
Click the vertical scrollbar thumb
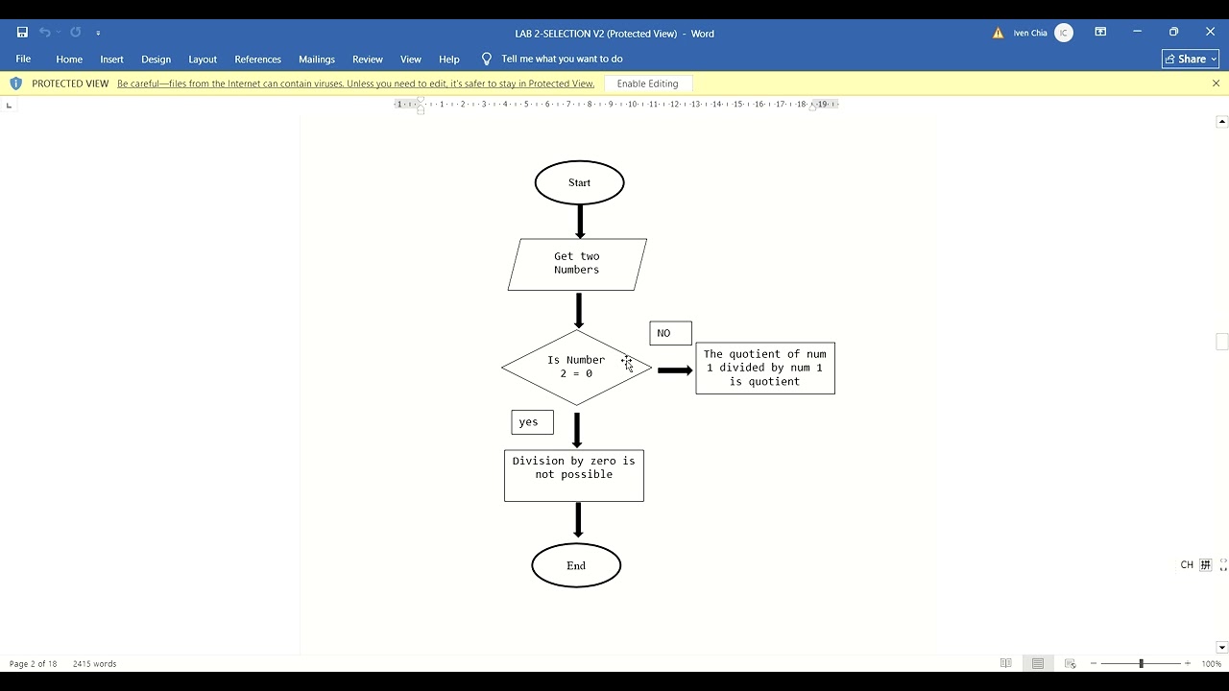[x=1222, y=342]
